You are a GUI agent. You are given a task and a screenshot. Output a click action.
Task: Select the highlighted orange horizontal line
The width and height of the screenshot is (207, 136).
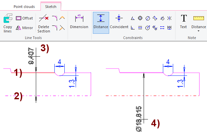coord(33,72)
